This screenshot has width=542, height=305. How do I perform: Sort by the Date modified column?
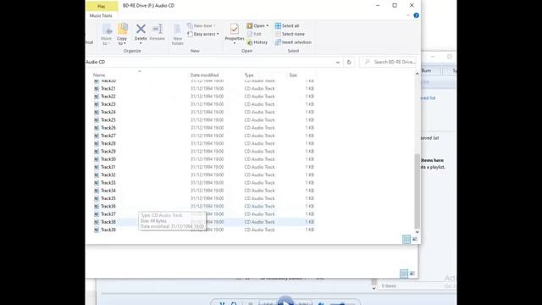pos(205,75)
